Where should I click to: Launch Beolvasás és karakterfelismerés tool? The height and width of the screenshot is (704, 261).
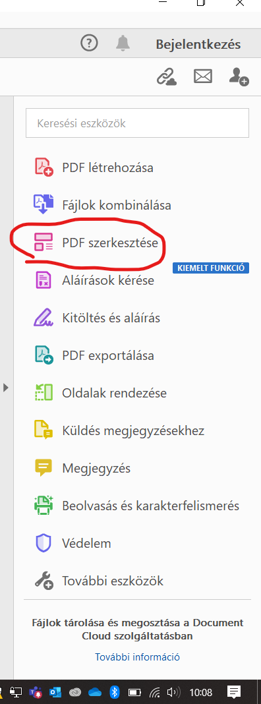click(136, 506)
